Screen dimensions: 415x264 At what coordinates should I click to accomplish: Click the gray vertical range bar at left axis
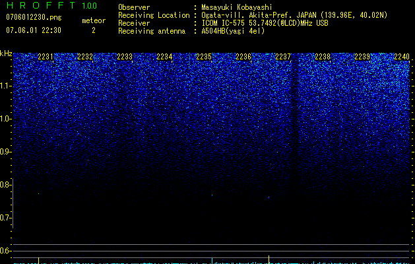tap(13, 203)
